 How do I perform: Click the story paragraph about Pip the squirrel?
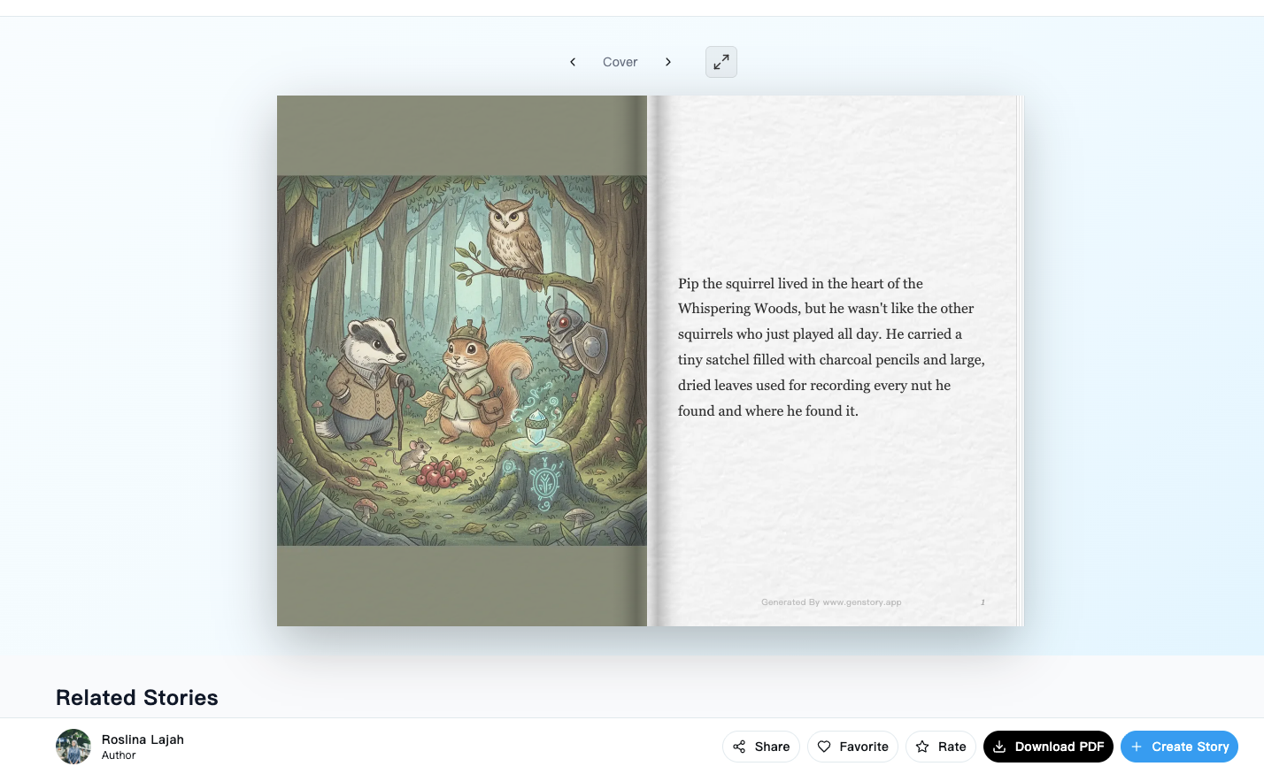tap(831, 347)
